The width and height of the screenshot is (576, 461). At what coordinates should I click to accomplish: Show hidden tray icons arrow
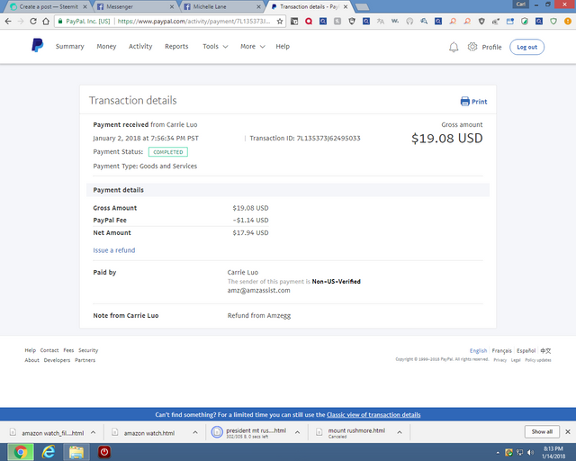tap(498, 453)
